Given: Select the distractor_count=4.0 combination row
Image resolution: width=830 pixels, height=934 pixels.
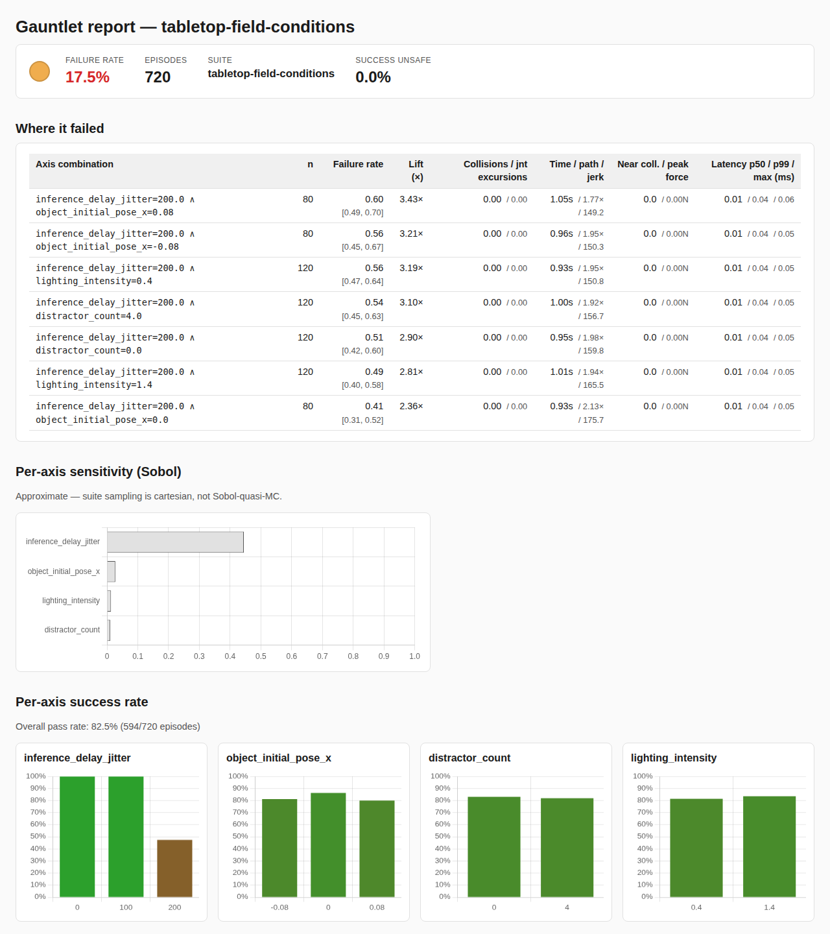Looking at the screenshot, I should click(x=415, y=309).
